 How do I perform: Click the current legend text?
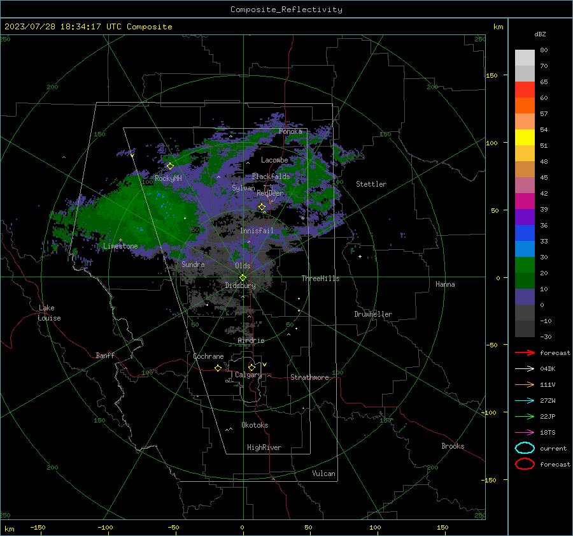553,449
